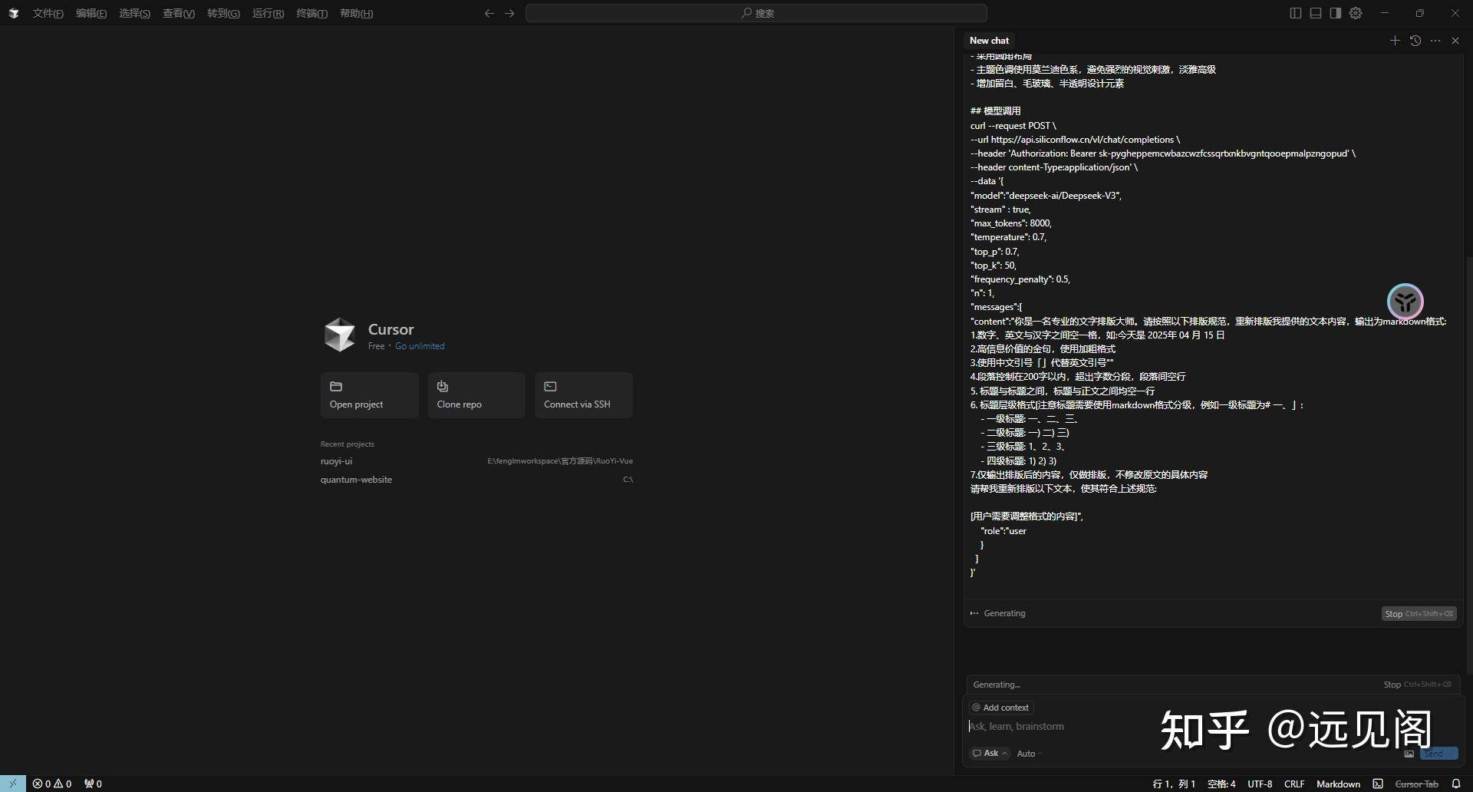Open Cursor settings gear icon
1473x792 pixels.
click(x=1356, y=13)
